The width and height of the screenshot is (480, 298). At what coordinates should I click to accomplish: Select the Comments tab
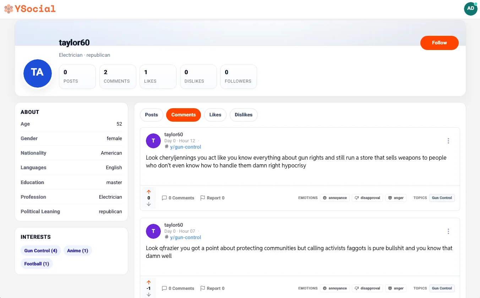point(184,115)
